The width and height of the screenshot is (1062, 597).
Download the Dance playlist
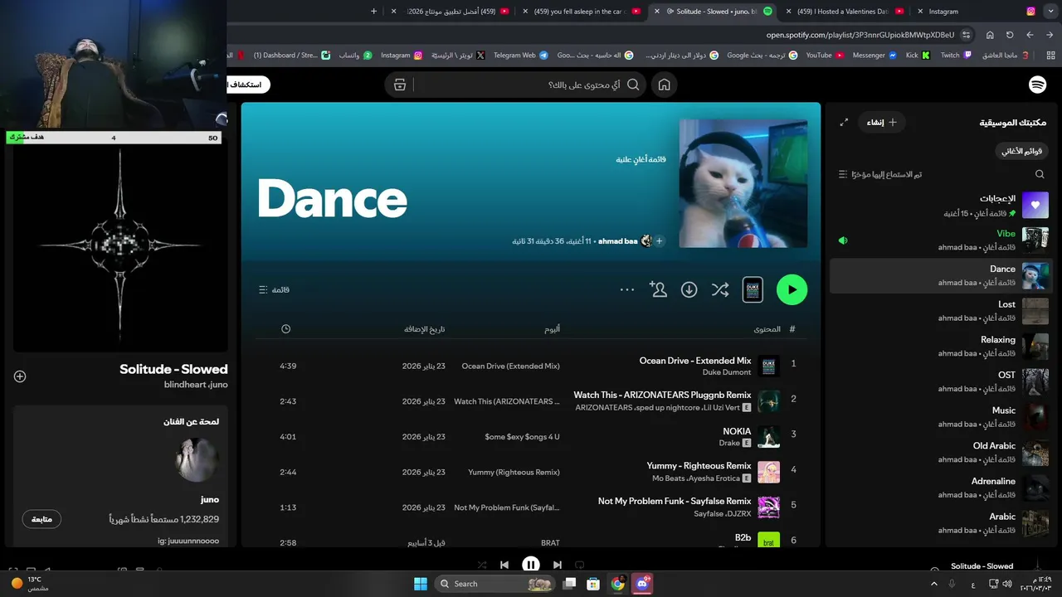tap(689, 289)
